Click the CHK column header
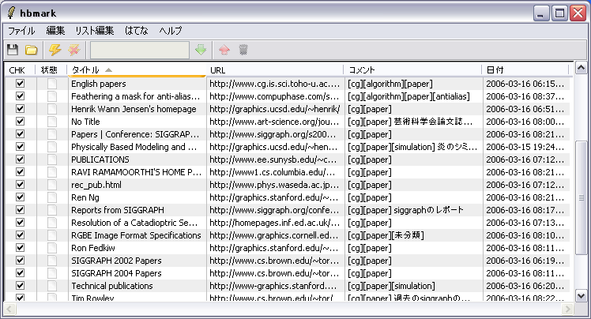This screenshot has height=319, width=591. 20,70
